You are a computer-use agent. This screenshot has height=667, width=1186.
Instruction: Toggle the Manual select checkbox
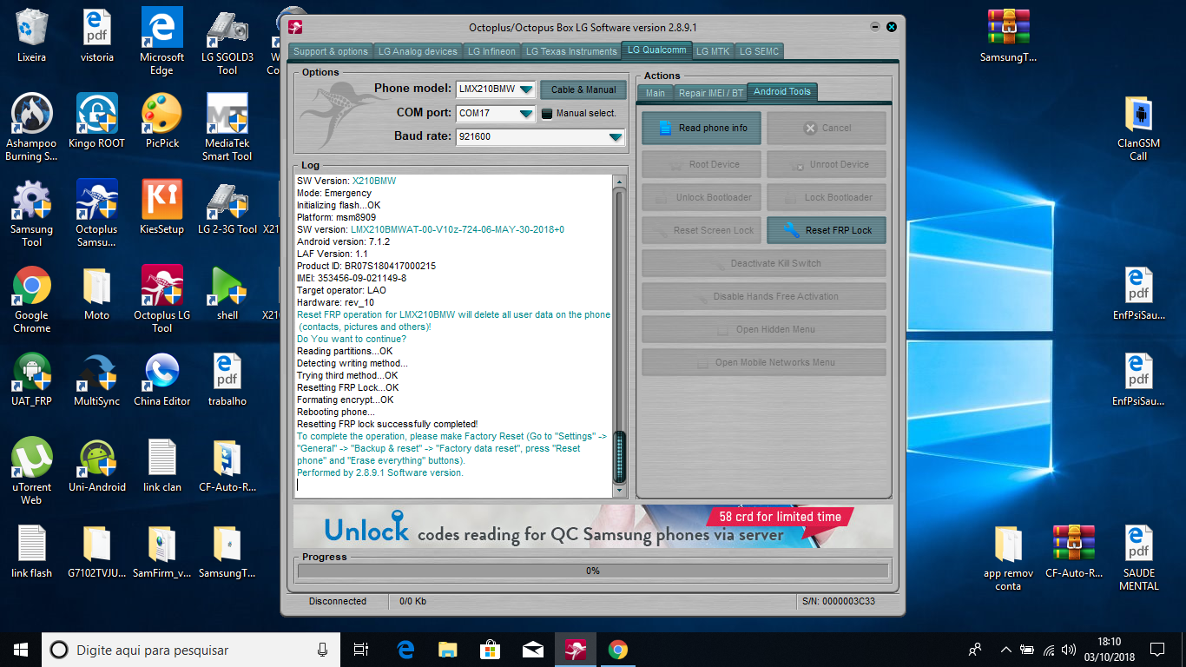point(546,113)
